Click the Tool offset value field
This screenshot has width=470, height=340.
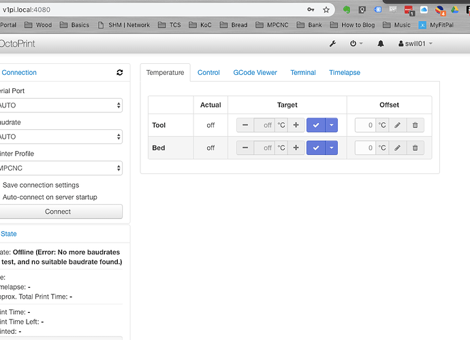click(365, 125)
